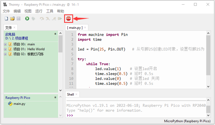Start debugging with the bug icon
Viewport: 215px width, 125px height.
[33, 19]
